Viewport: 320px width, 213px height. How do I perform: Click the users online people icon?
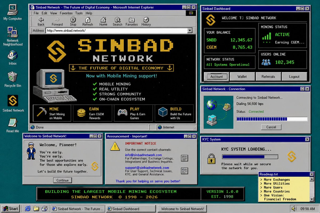tap(266, 62)
